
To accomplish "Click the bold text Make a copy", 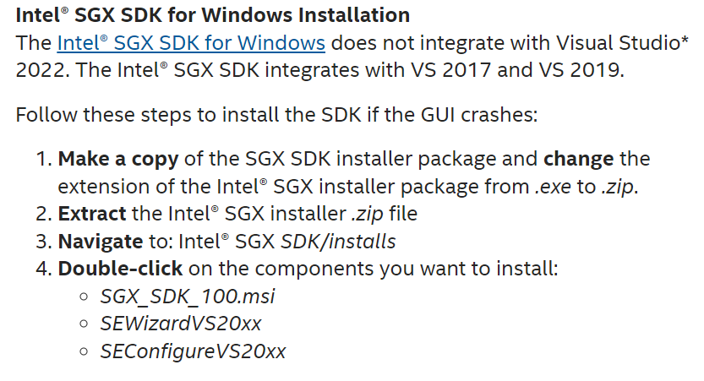I will (118, 160).
